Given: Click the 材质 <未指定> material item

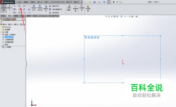Looking at the screenshot, I should [x=11, y=35].
